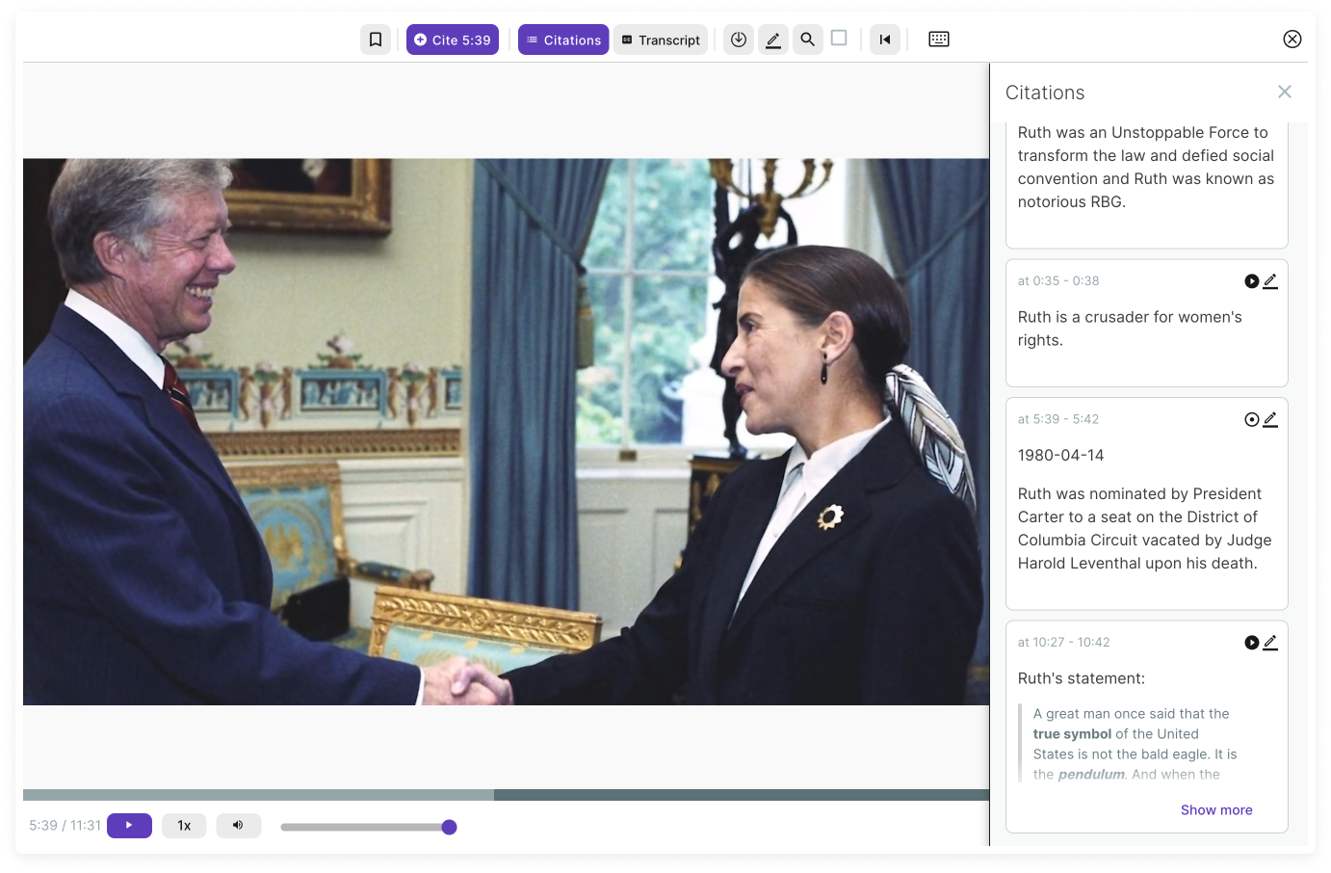Open keyboard shortcuts via keyboard icon
This screenshot has width=1331, height=873.
coord(938,40)
